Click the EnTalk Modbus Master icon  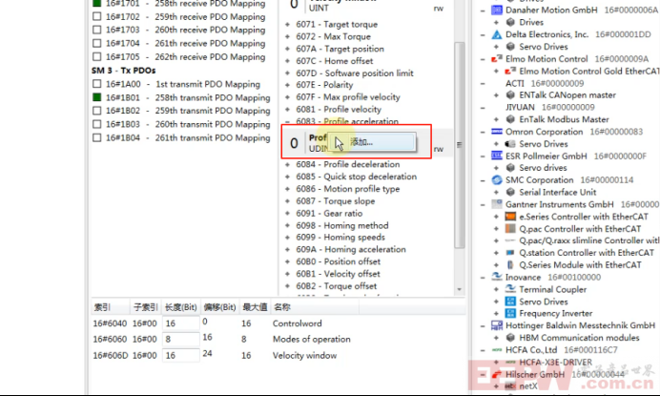coord(510,119)
